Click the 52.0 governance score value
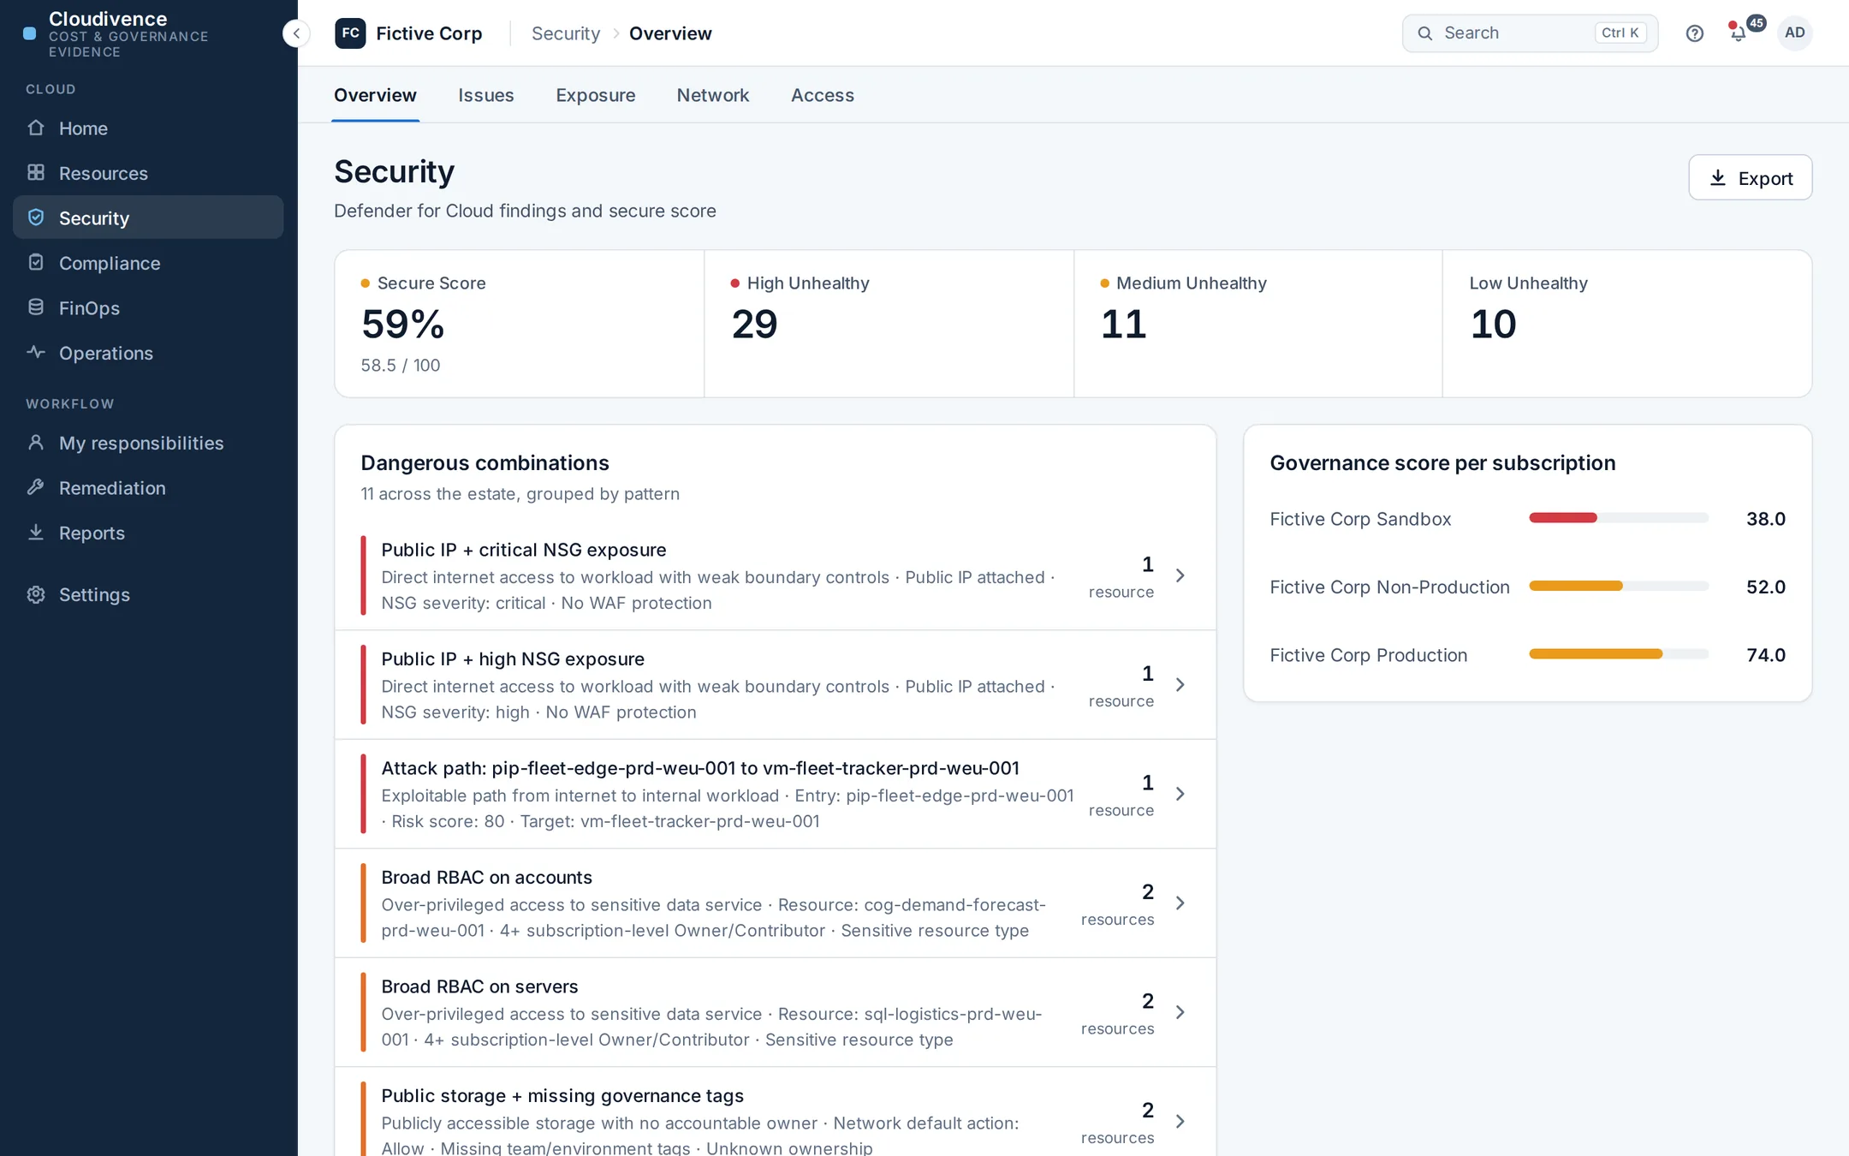The image size is (1849, 1156). pyautogui.click(x=1765, y=587)
